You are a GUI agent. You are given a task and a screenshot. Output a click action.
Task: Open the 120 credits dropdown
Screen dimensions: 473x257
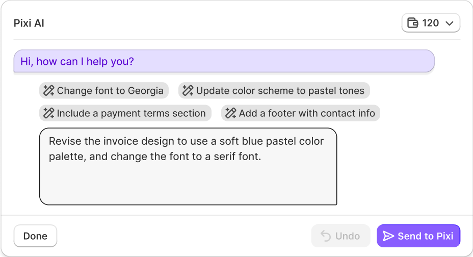click(431, 23)
